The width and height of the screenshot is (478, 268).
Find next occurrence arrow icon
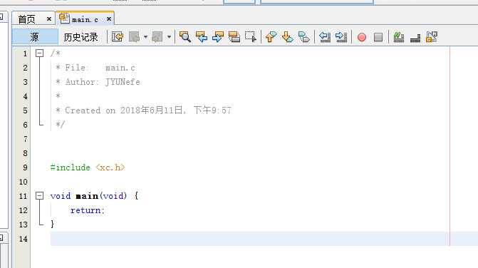(x=218, y=37)
